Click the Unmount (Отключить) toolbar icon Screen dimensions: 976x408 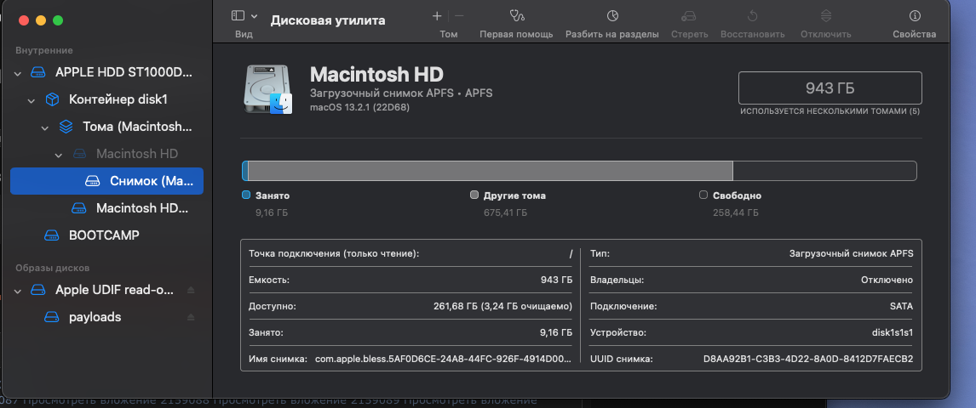(x=825, y=16)
